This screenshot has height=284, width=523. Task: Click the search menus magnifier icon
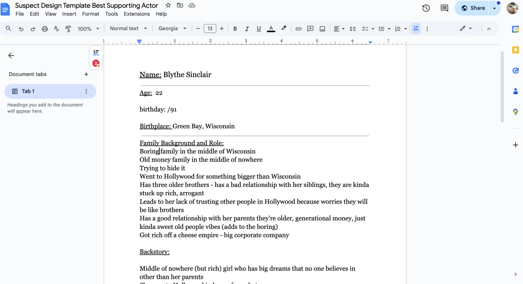coord(9,29)
